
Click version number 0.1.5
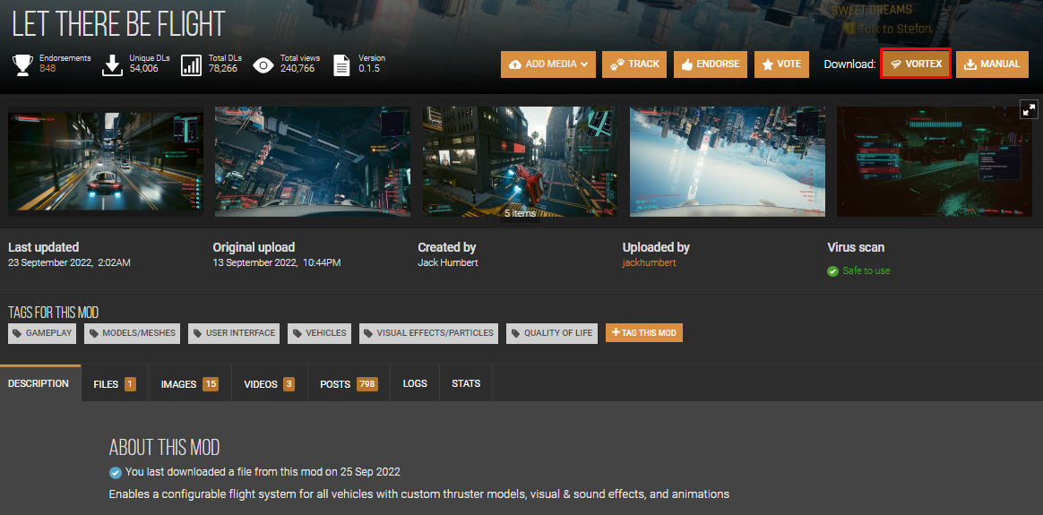click(x=369, y=68)
